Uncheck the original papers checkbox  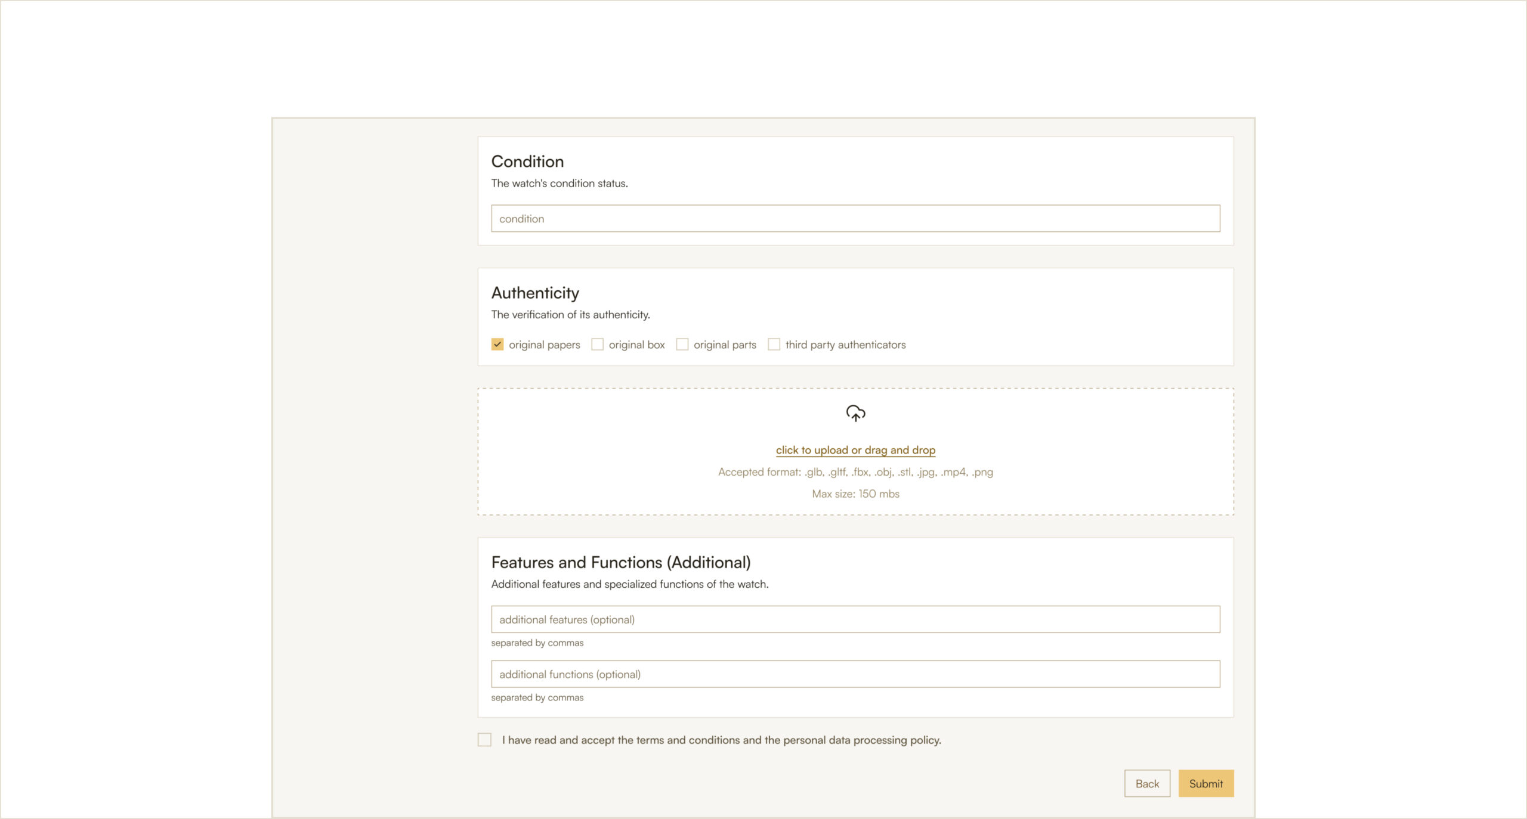coord(497,345)
